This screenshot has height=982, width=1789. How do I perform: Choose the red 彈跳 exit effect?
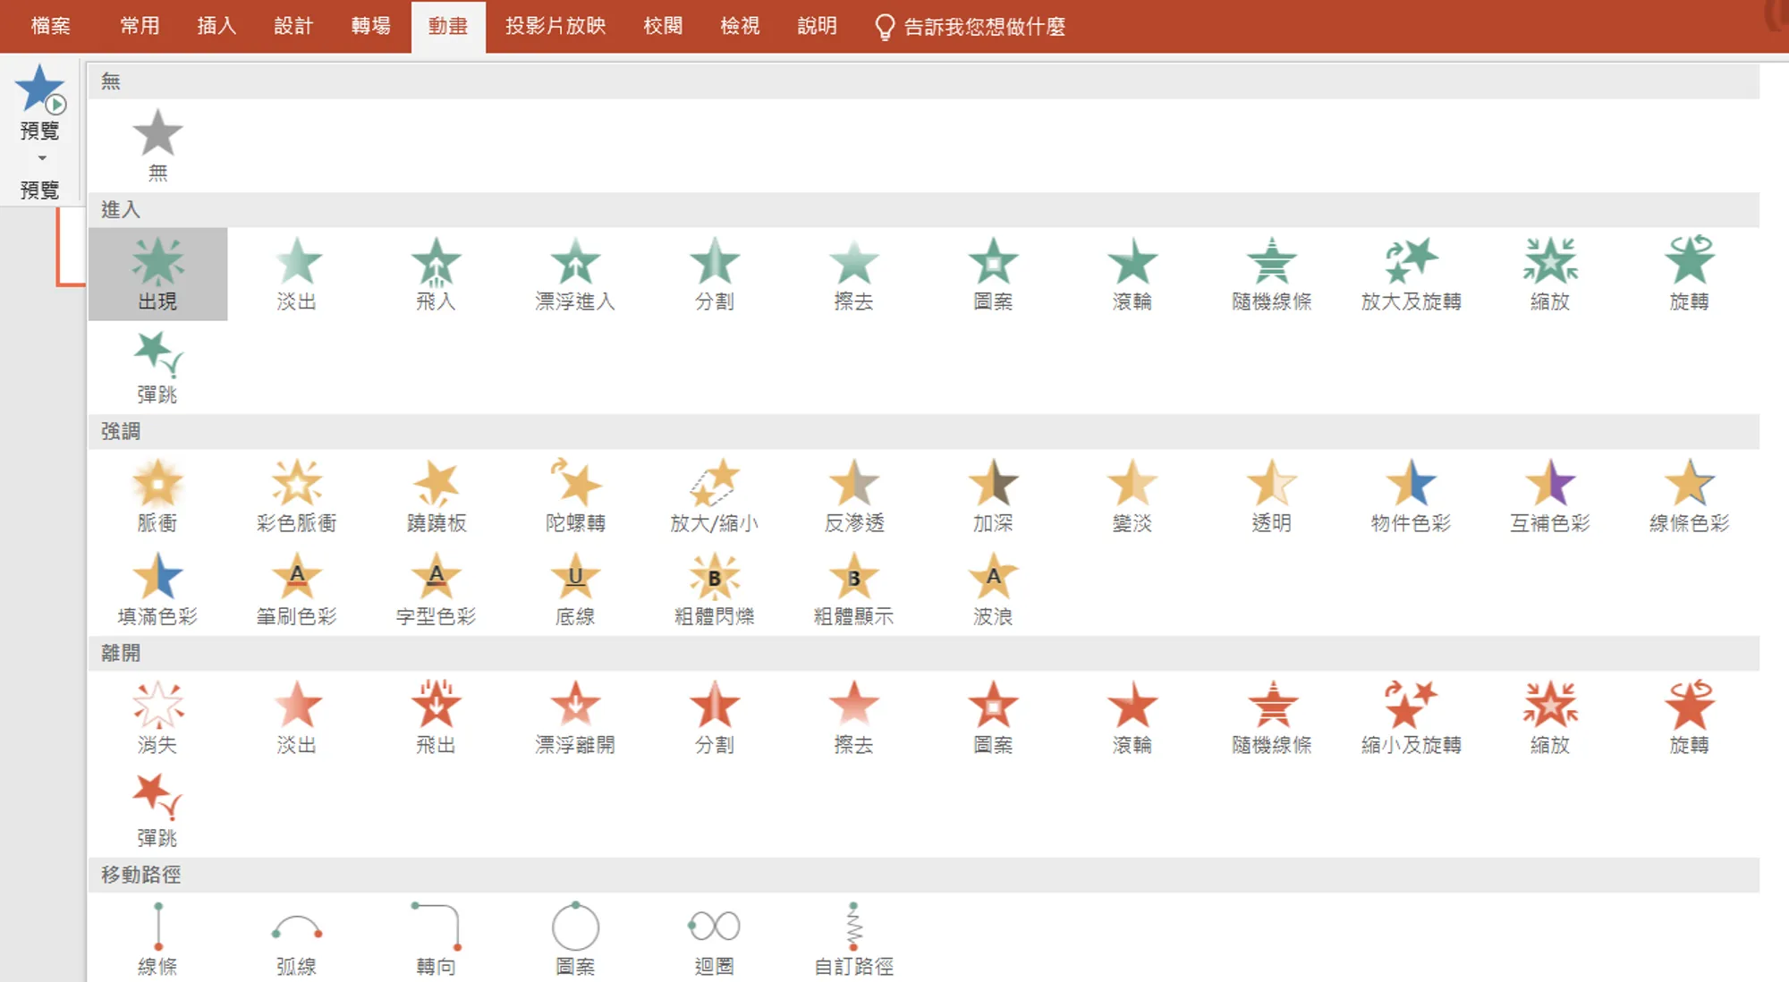coord(157,810)
